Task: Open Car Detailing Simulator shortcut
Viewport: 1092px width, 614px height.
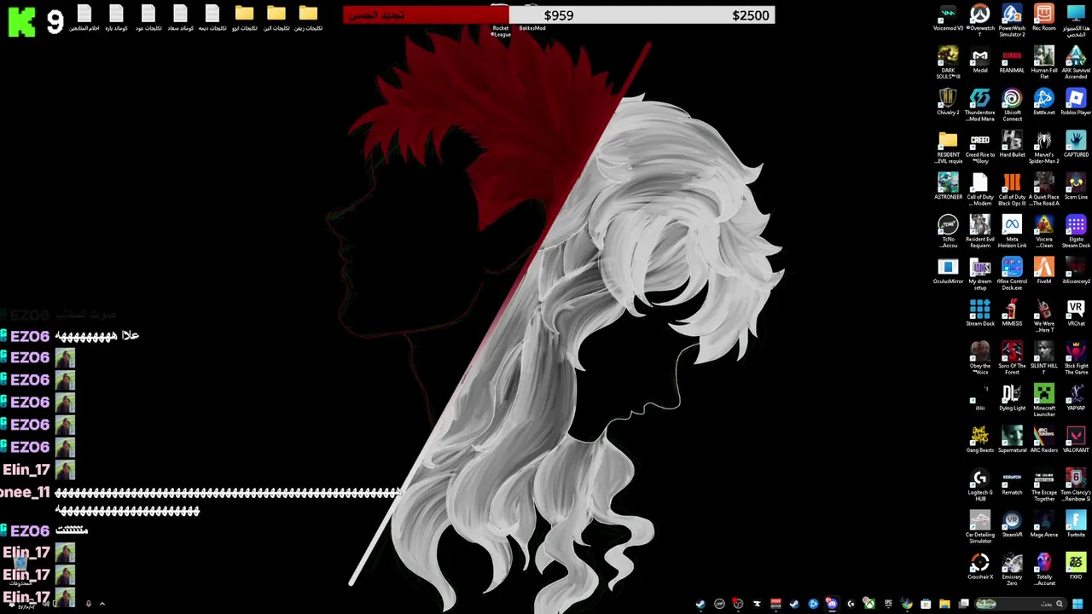Action: tap(979, 527)
